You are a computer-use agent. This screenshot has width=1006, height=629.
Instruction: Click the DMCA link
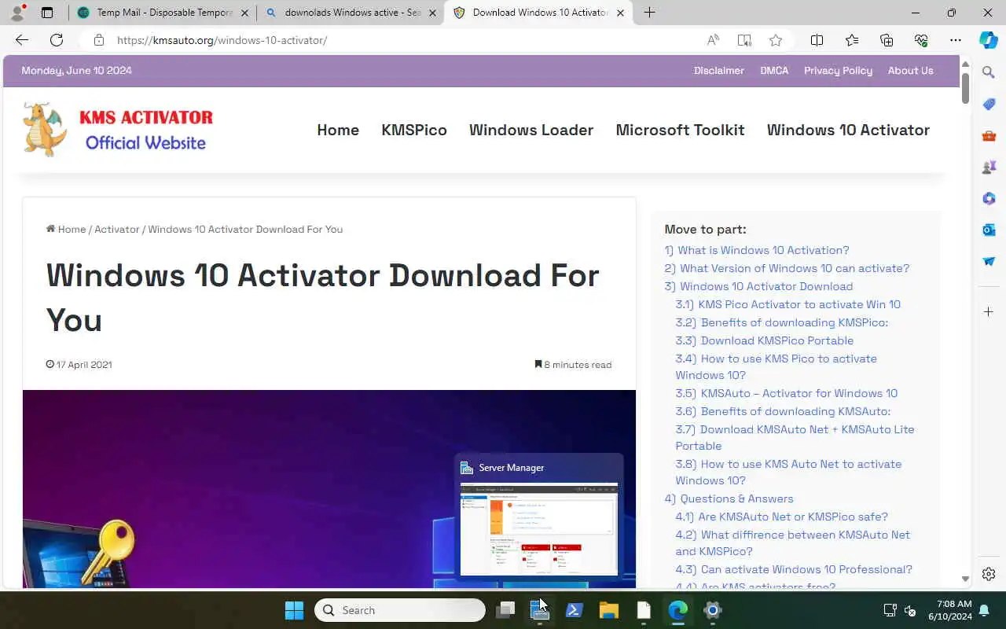click(774, 70)
